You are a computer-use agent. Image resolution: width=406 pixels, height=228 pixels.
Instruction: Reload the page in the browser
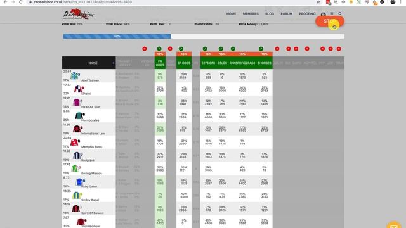[21, 2]
